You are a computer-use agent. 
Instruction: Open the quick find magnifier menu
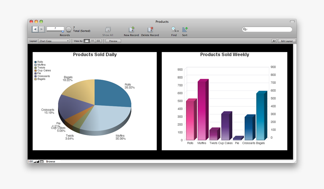pyautogui.click(x=245, y=29)
